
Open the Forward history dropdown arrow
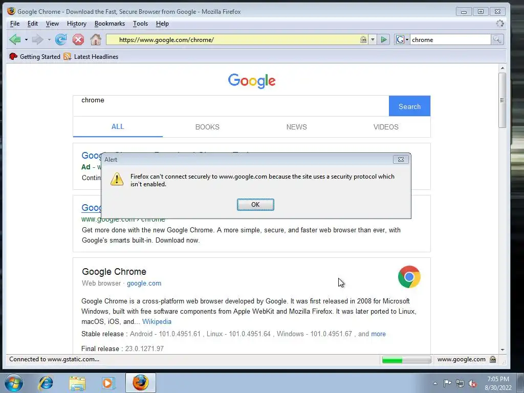[49, 40]
